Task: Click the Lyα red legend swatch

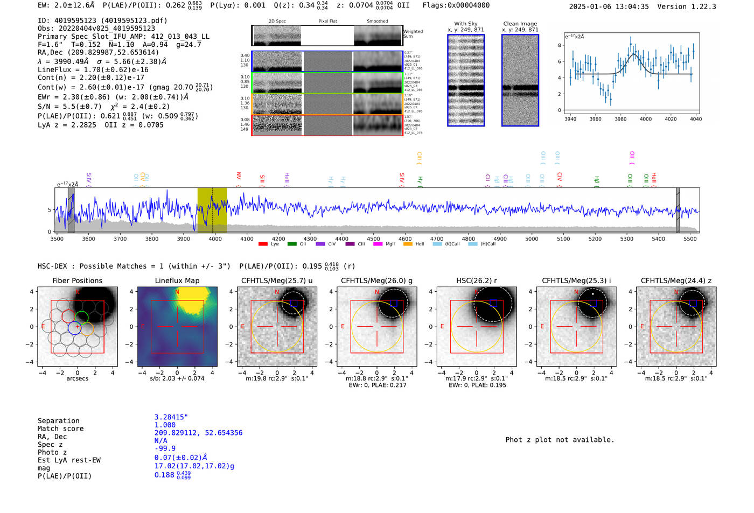Action: 263,244
